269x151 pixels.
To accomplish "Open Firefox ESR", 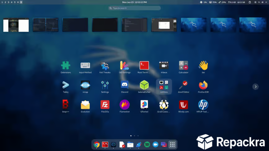I will coord(203,87).
